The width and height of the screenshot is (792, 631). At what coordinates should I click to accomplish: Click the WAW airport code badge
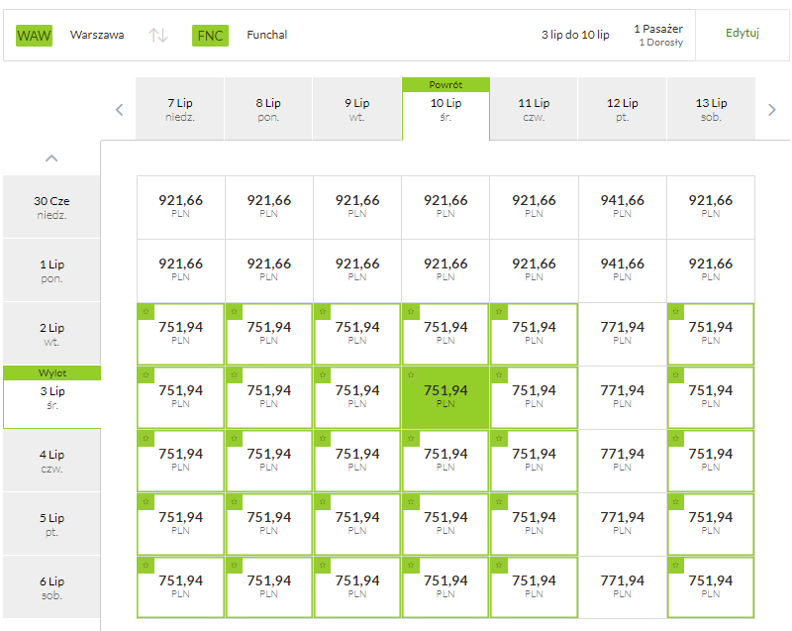(x=34, y=36)
